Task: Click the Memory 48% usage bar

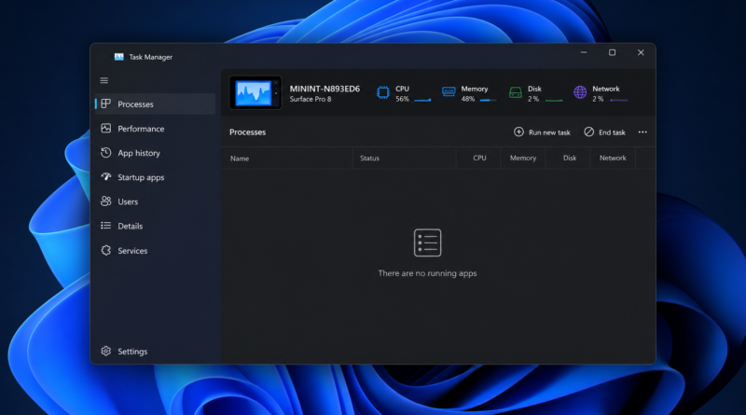Action: pyautogui.click(x=488, y=101)
